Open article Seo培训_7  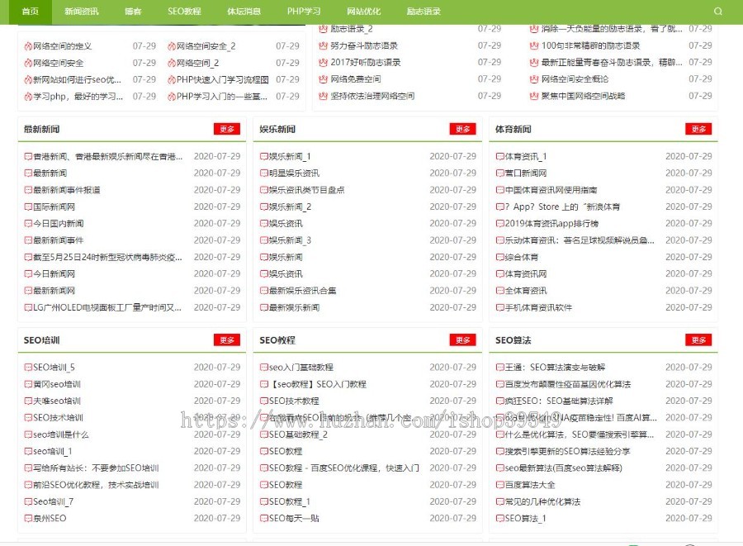[x=53, y=501]
